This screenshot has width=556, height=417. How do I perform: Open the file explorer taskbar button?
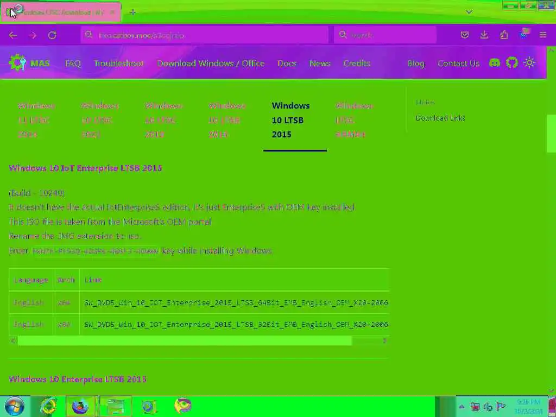(x=115, y=406)
